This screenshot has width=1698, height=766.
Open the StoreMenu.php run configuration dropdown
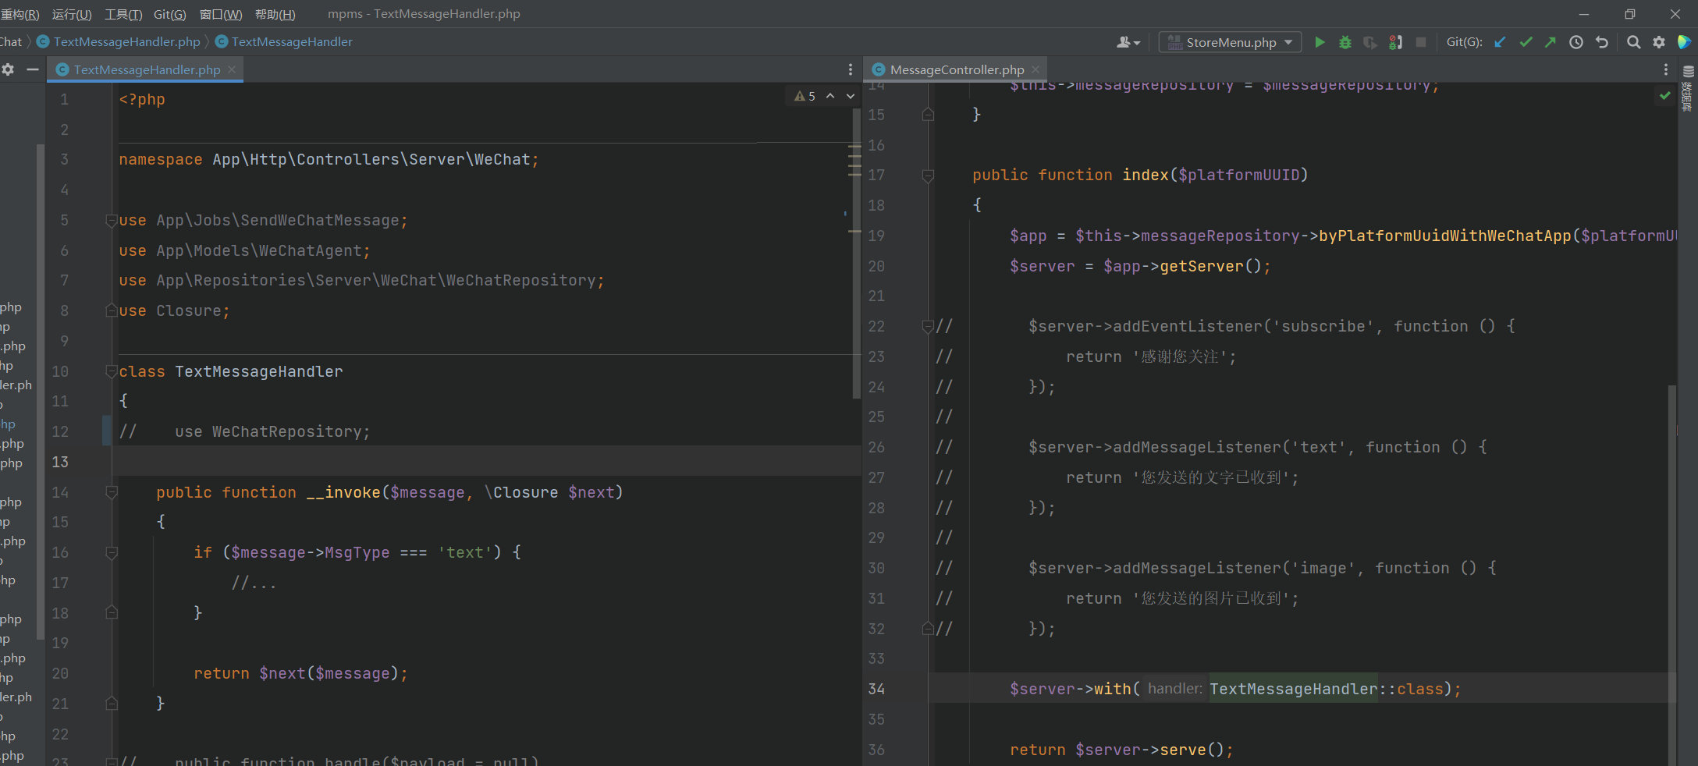coord(1230,42)
